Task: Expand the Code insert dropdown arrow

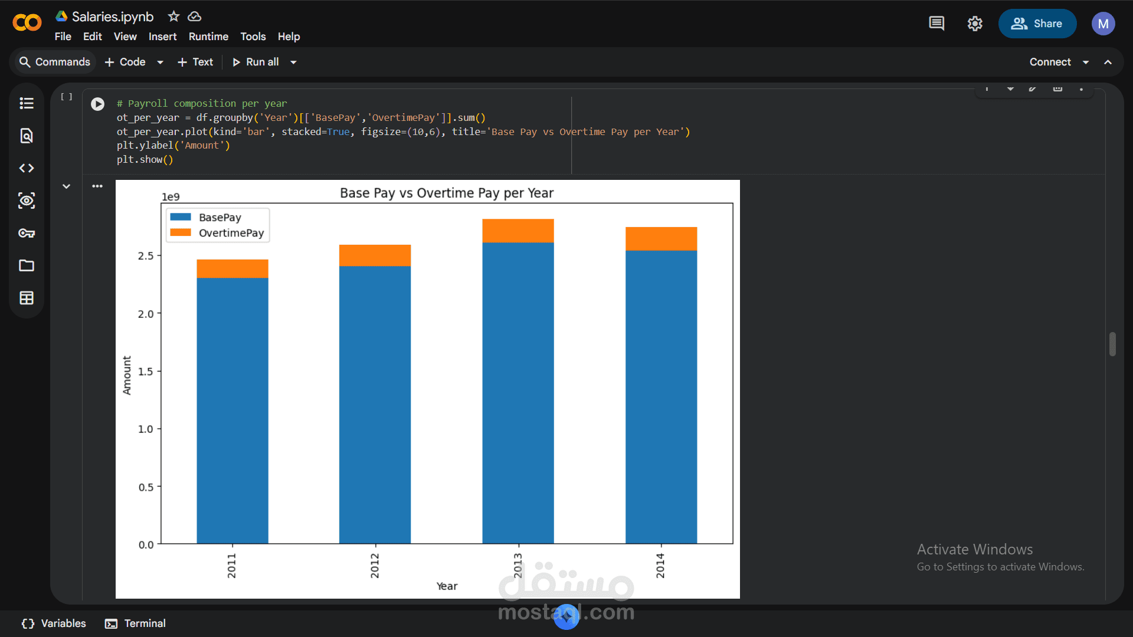Action: click(160, 62)
